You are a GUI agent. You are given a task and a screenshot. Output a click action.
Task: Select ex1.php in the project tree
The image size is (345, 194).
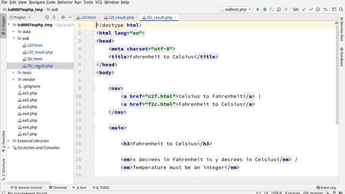[x=30, y=93]
